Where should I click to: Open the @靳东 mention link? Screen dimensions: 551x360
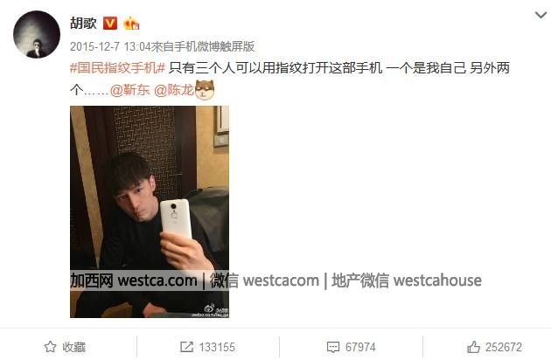point(130,90)
